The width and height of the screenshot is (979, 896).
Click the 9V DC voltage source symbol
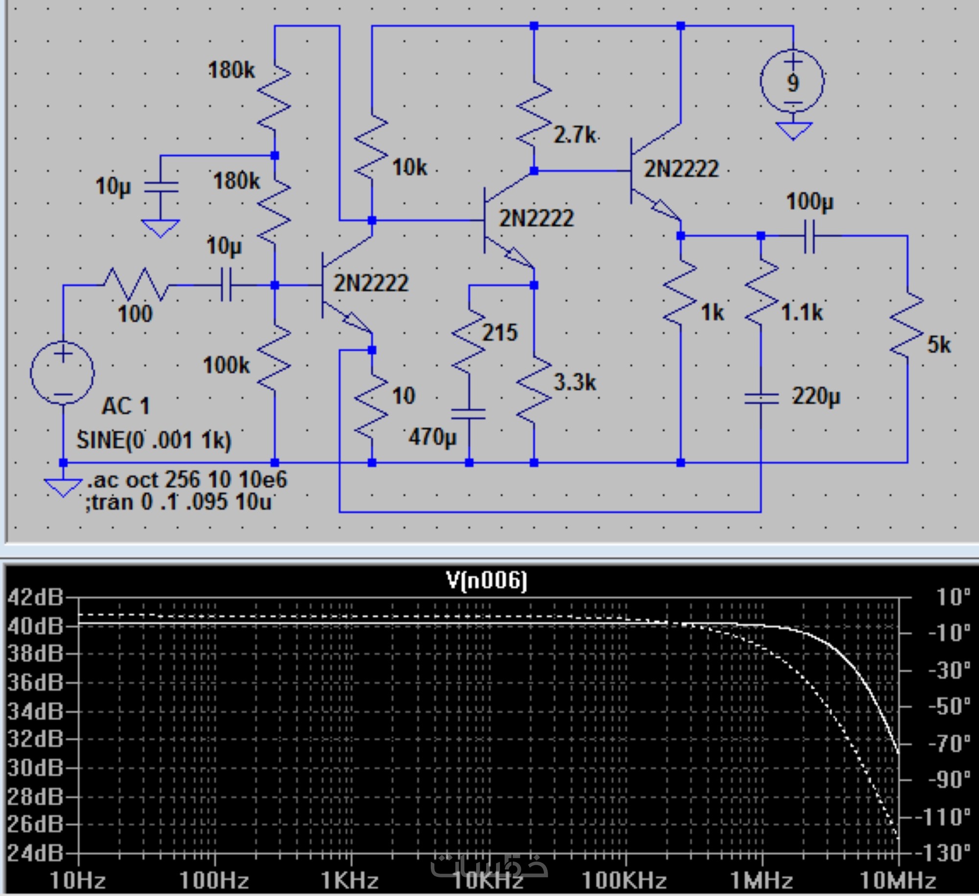coord(792,81)
